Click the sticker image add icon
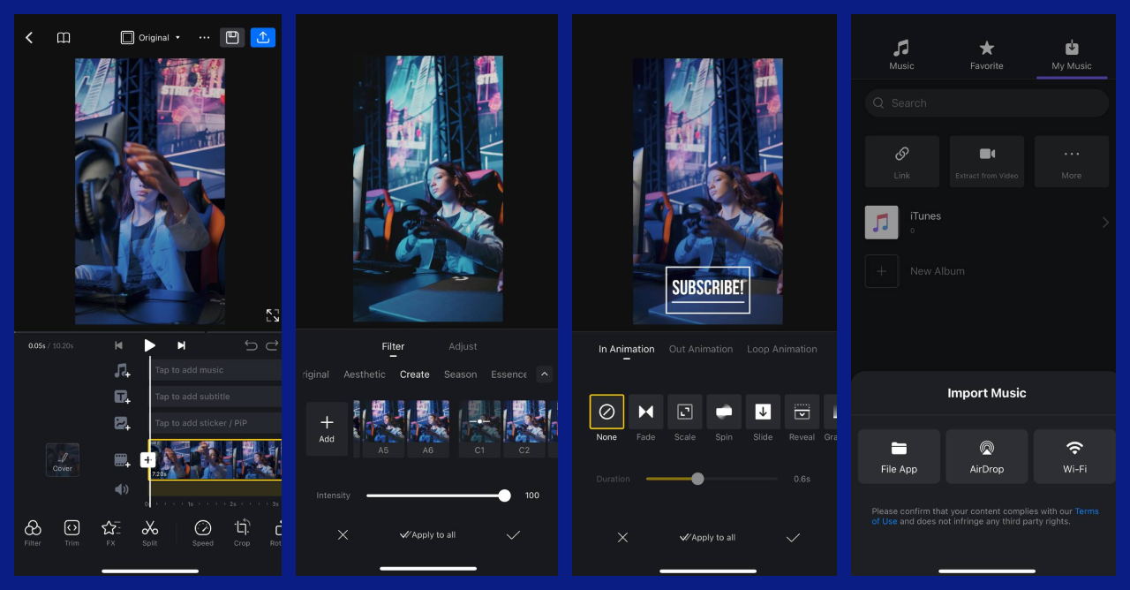 point(122,424)
